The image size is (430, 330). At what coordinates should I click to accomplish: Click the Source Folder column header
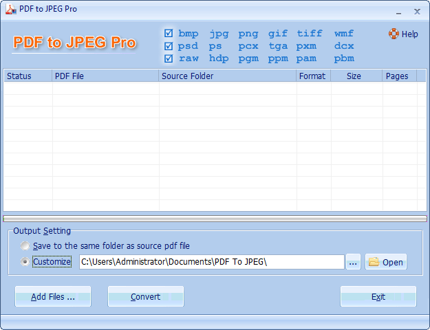[227, 76]
